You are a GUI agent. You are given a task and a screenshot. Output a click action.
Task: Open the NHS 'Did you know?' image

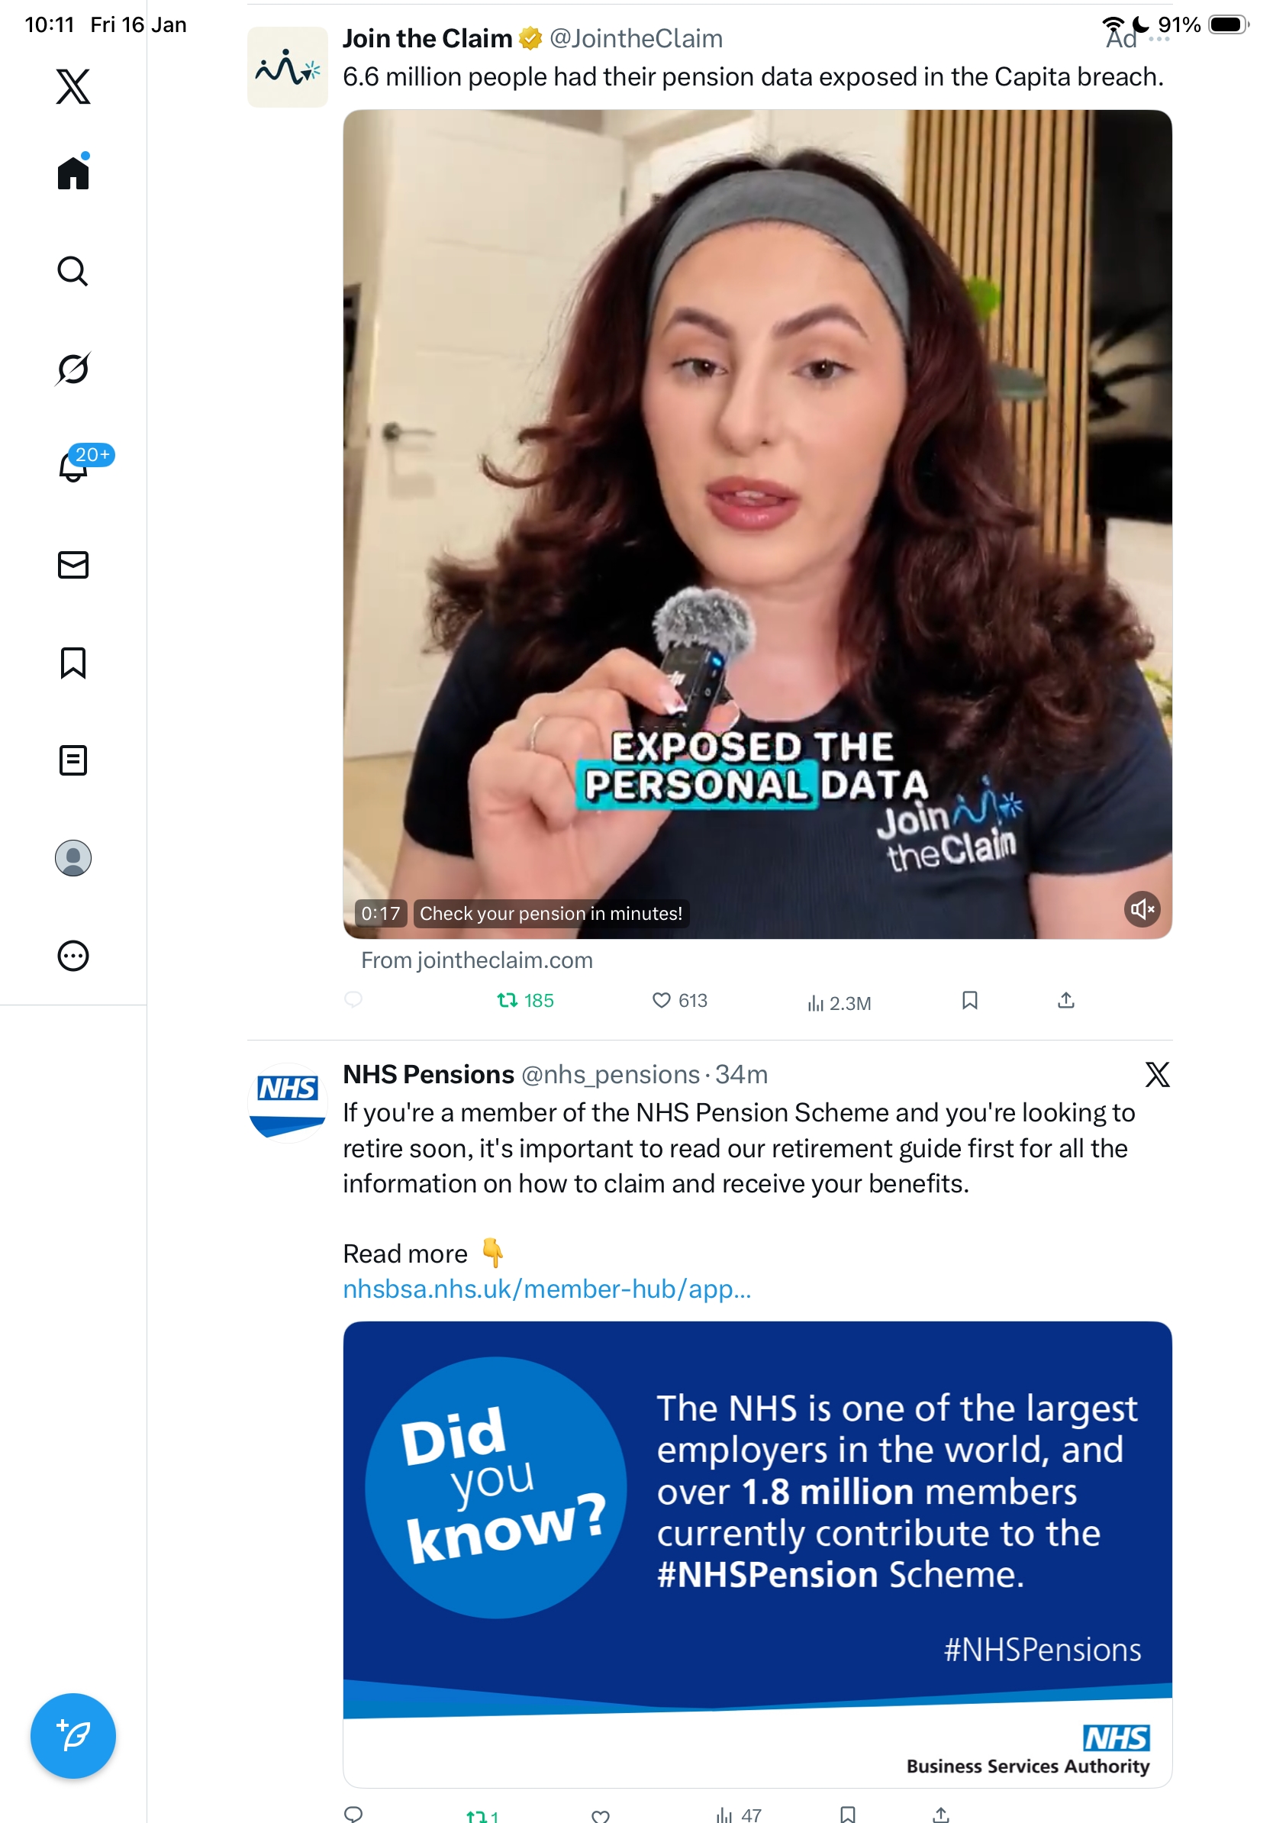757,1554
